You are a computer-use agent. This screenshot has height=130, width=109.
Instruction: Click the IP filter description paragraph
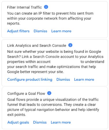coord(50,18)
